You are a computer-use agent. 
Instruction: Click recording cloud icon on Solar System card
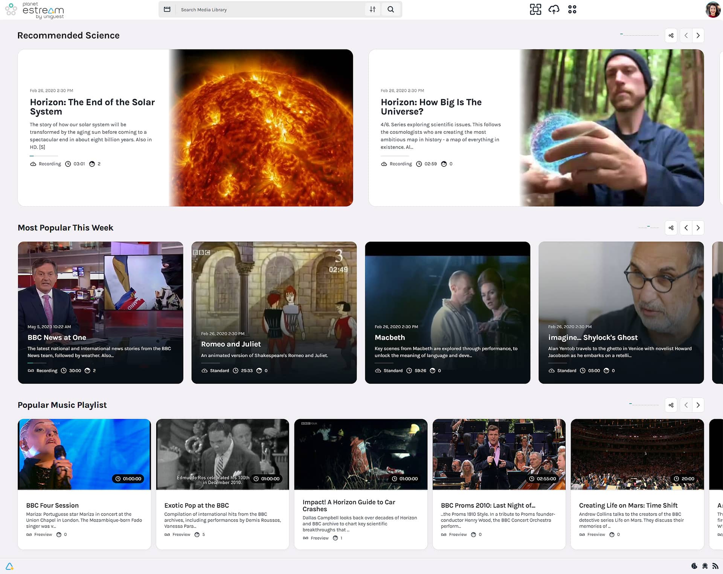click(x=33, y=164)
